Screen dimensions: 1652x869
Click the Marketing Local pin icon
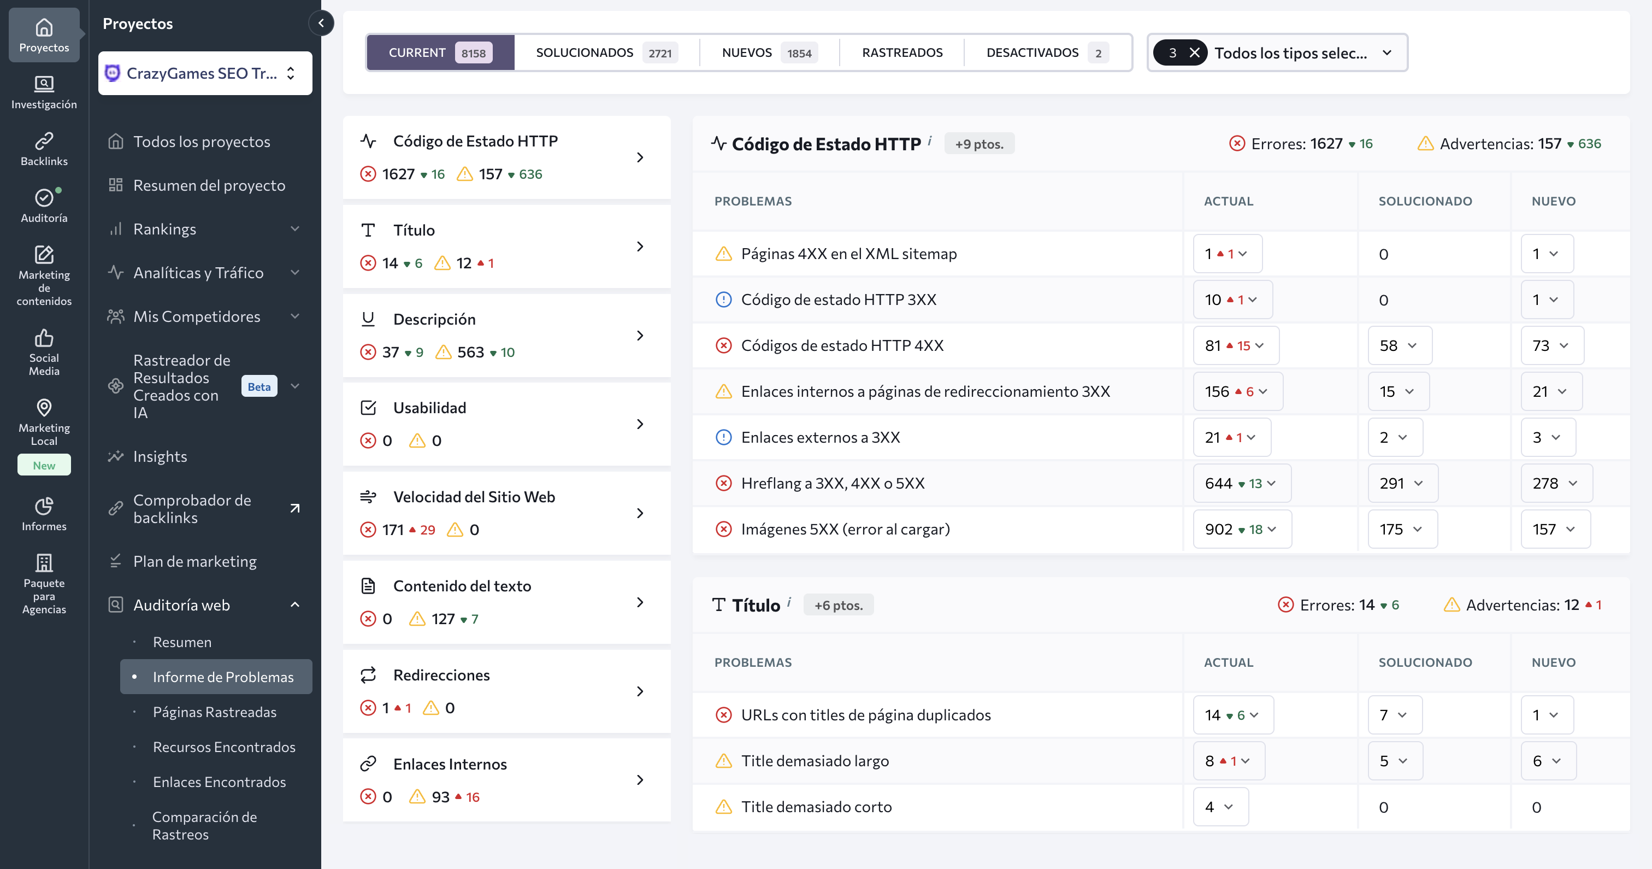pos(44,408)
